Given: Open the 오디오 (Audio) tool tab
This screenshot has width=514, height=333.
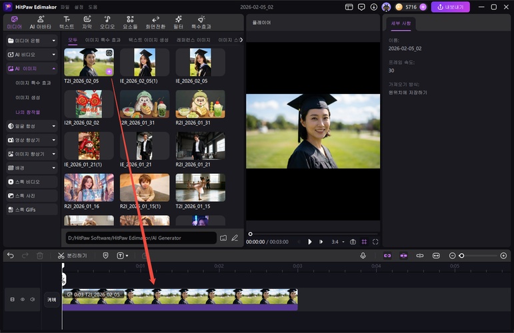Looking at the screenshot, I should 107,23.
